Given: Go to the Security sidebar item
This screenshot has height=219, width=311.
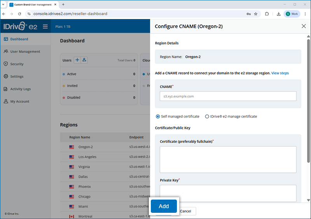Looking at the screenshot, I should 25,64.
